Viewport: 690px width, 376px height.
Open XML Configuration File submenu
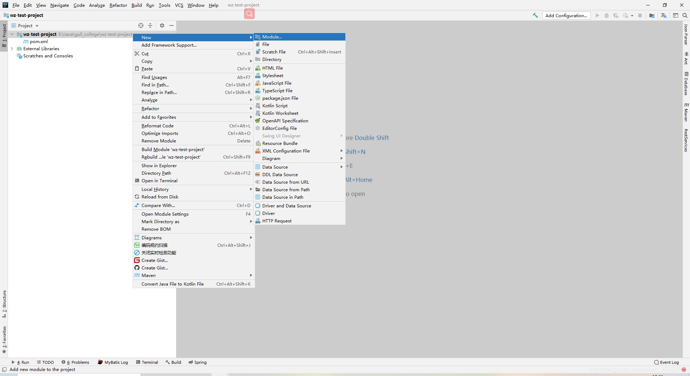[300, 151]
